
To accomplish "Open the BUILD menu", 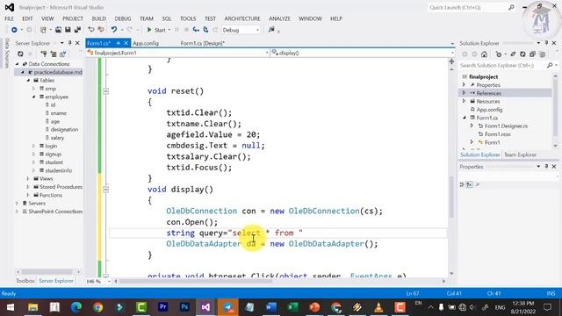I will click(x=98, y=18).
